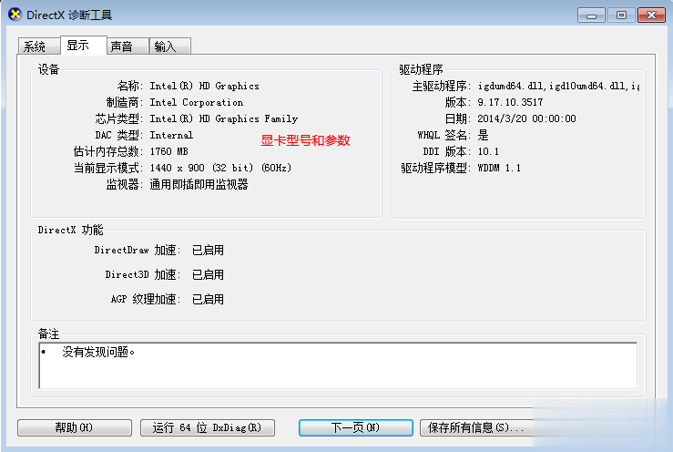673x452 pixels.
Task: Click WHQL 签名 value 是
Action: pyautogui.click(x=483, y=135)
